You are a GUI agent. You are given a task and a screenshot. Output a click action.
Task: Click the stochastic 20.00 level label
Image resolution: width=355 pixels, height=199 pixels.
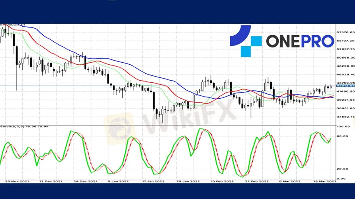(x=342, y=169)
